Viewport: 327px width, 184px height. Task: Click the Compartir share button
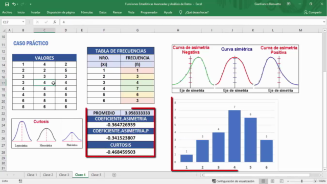pos(313,12)
